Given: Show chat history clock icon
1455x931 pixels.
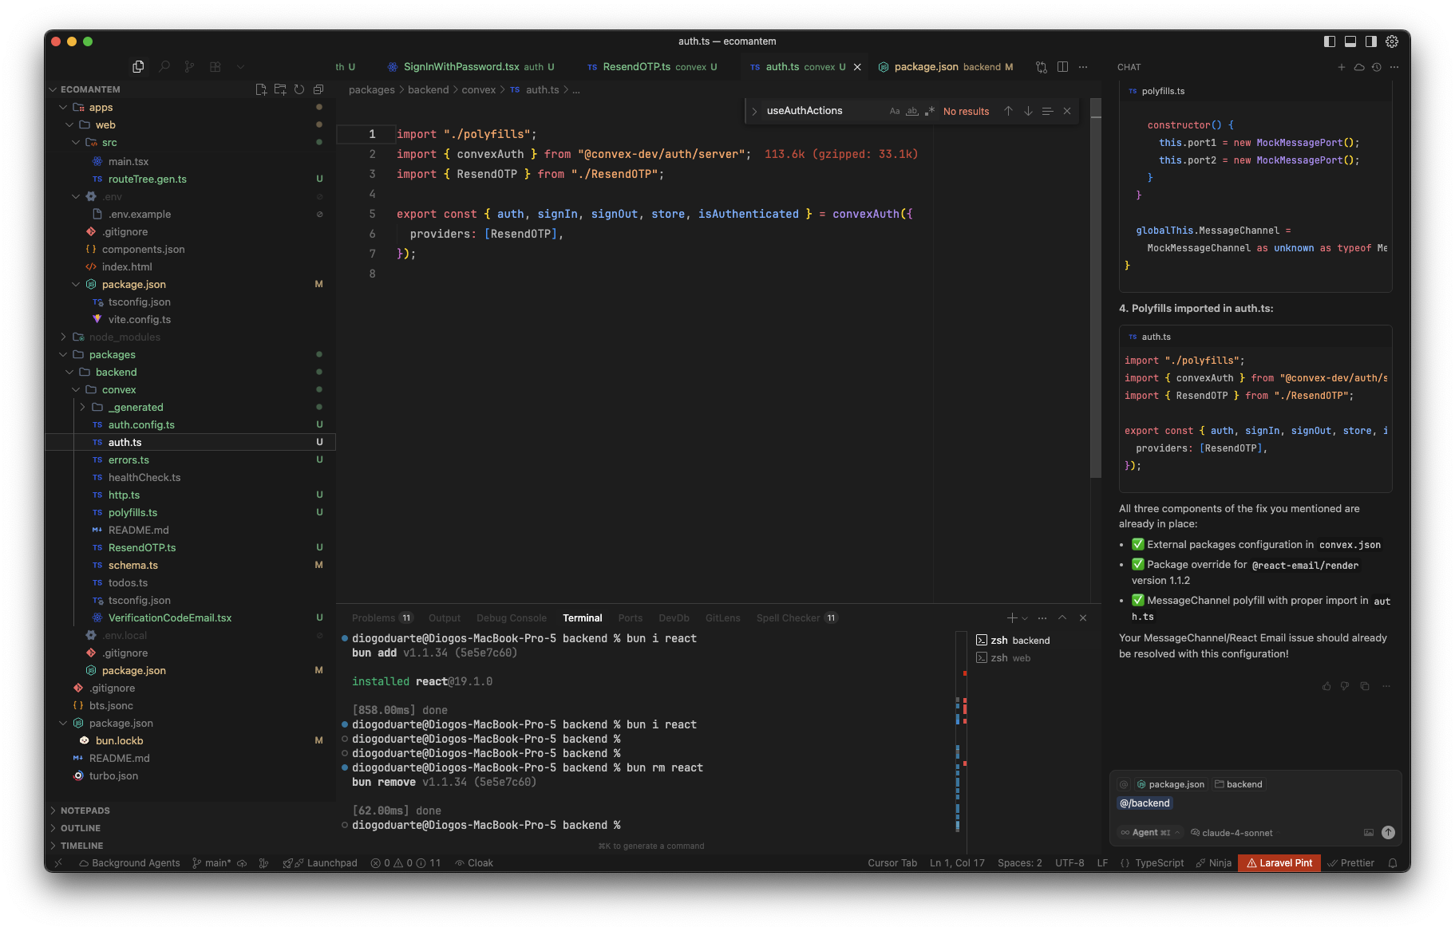Looking at the screenshot, I should click(x=1377, y=67).
